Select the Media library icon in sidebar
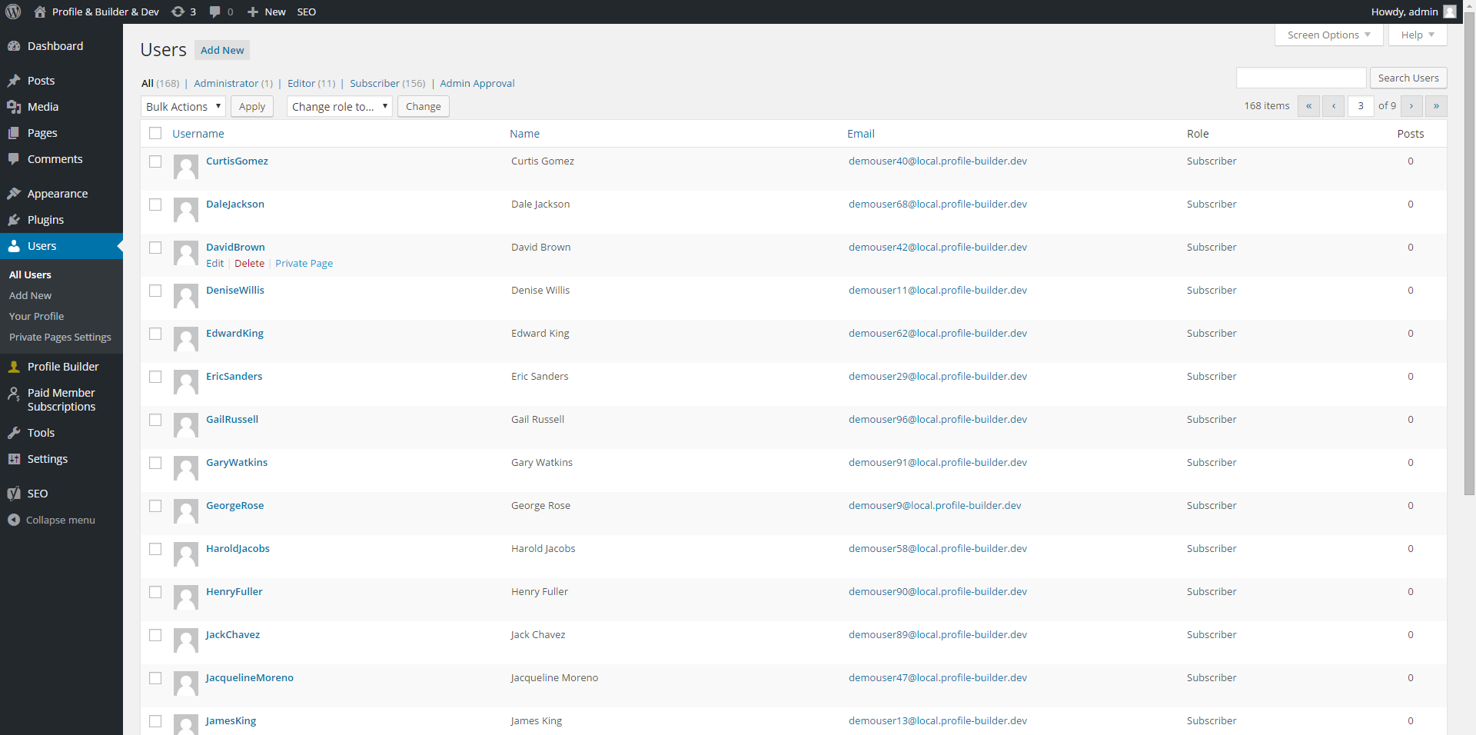The height and width of the screenshot is (735, 1476). [x=15, y=106]
